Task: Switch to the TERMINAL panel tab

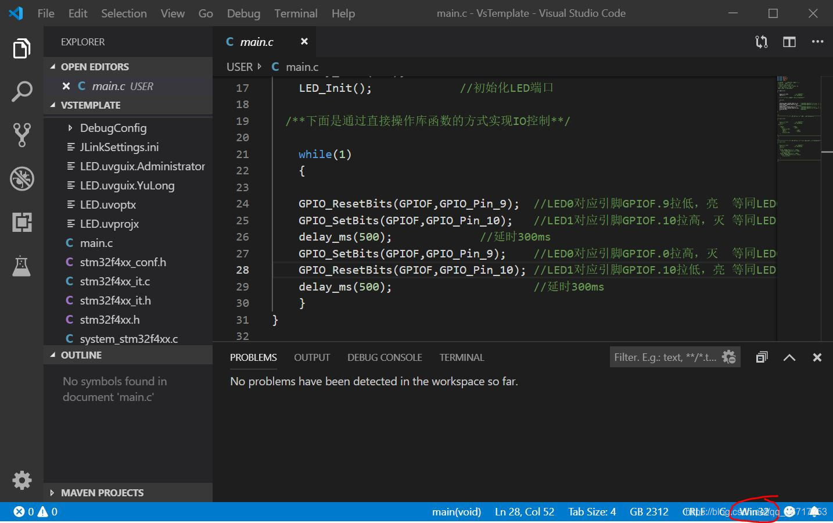Action: (x=462, y=357)
